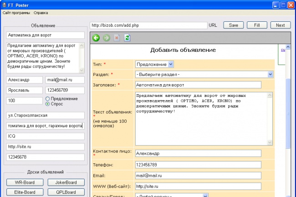Select the QPLBoard button

pos(66,192)
